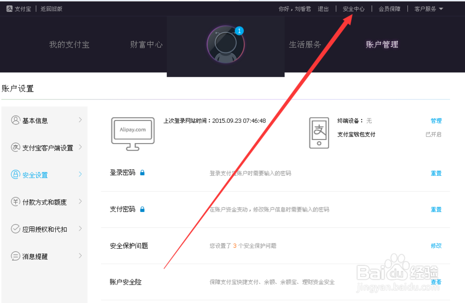The image size is (465, 303).
Task: Click the 账户安全险 row label
Action: pyautogui.click(x=126, y=282)
